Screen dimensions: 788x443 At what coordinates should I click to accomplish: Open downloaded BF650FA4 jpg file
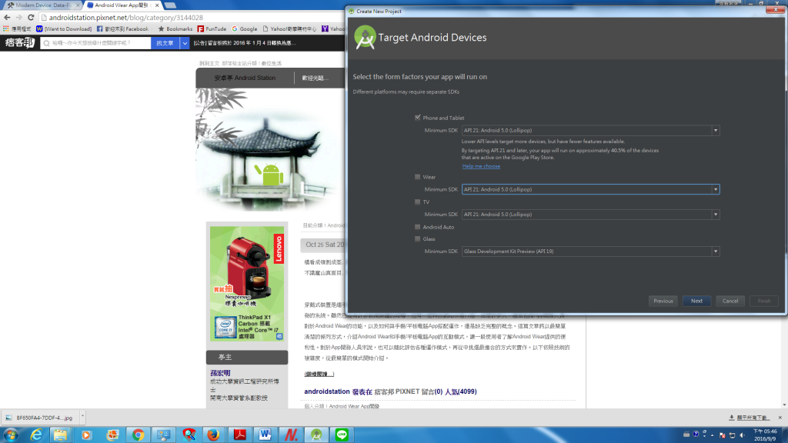(x=40, y=418)
